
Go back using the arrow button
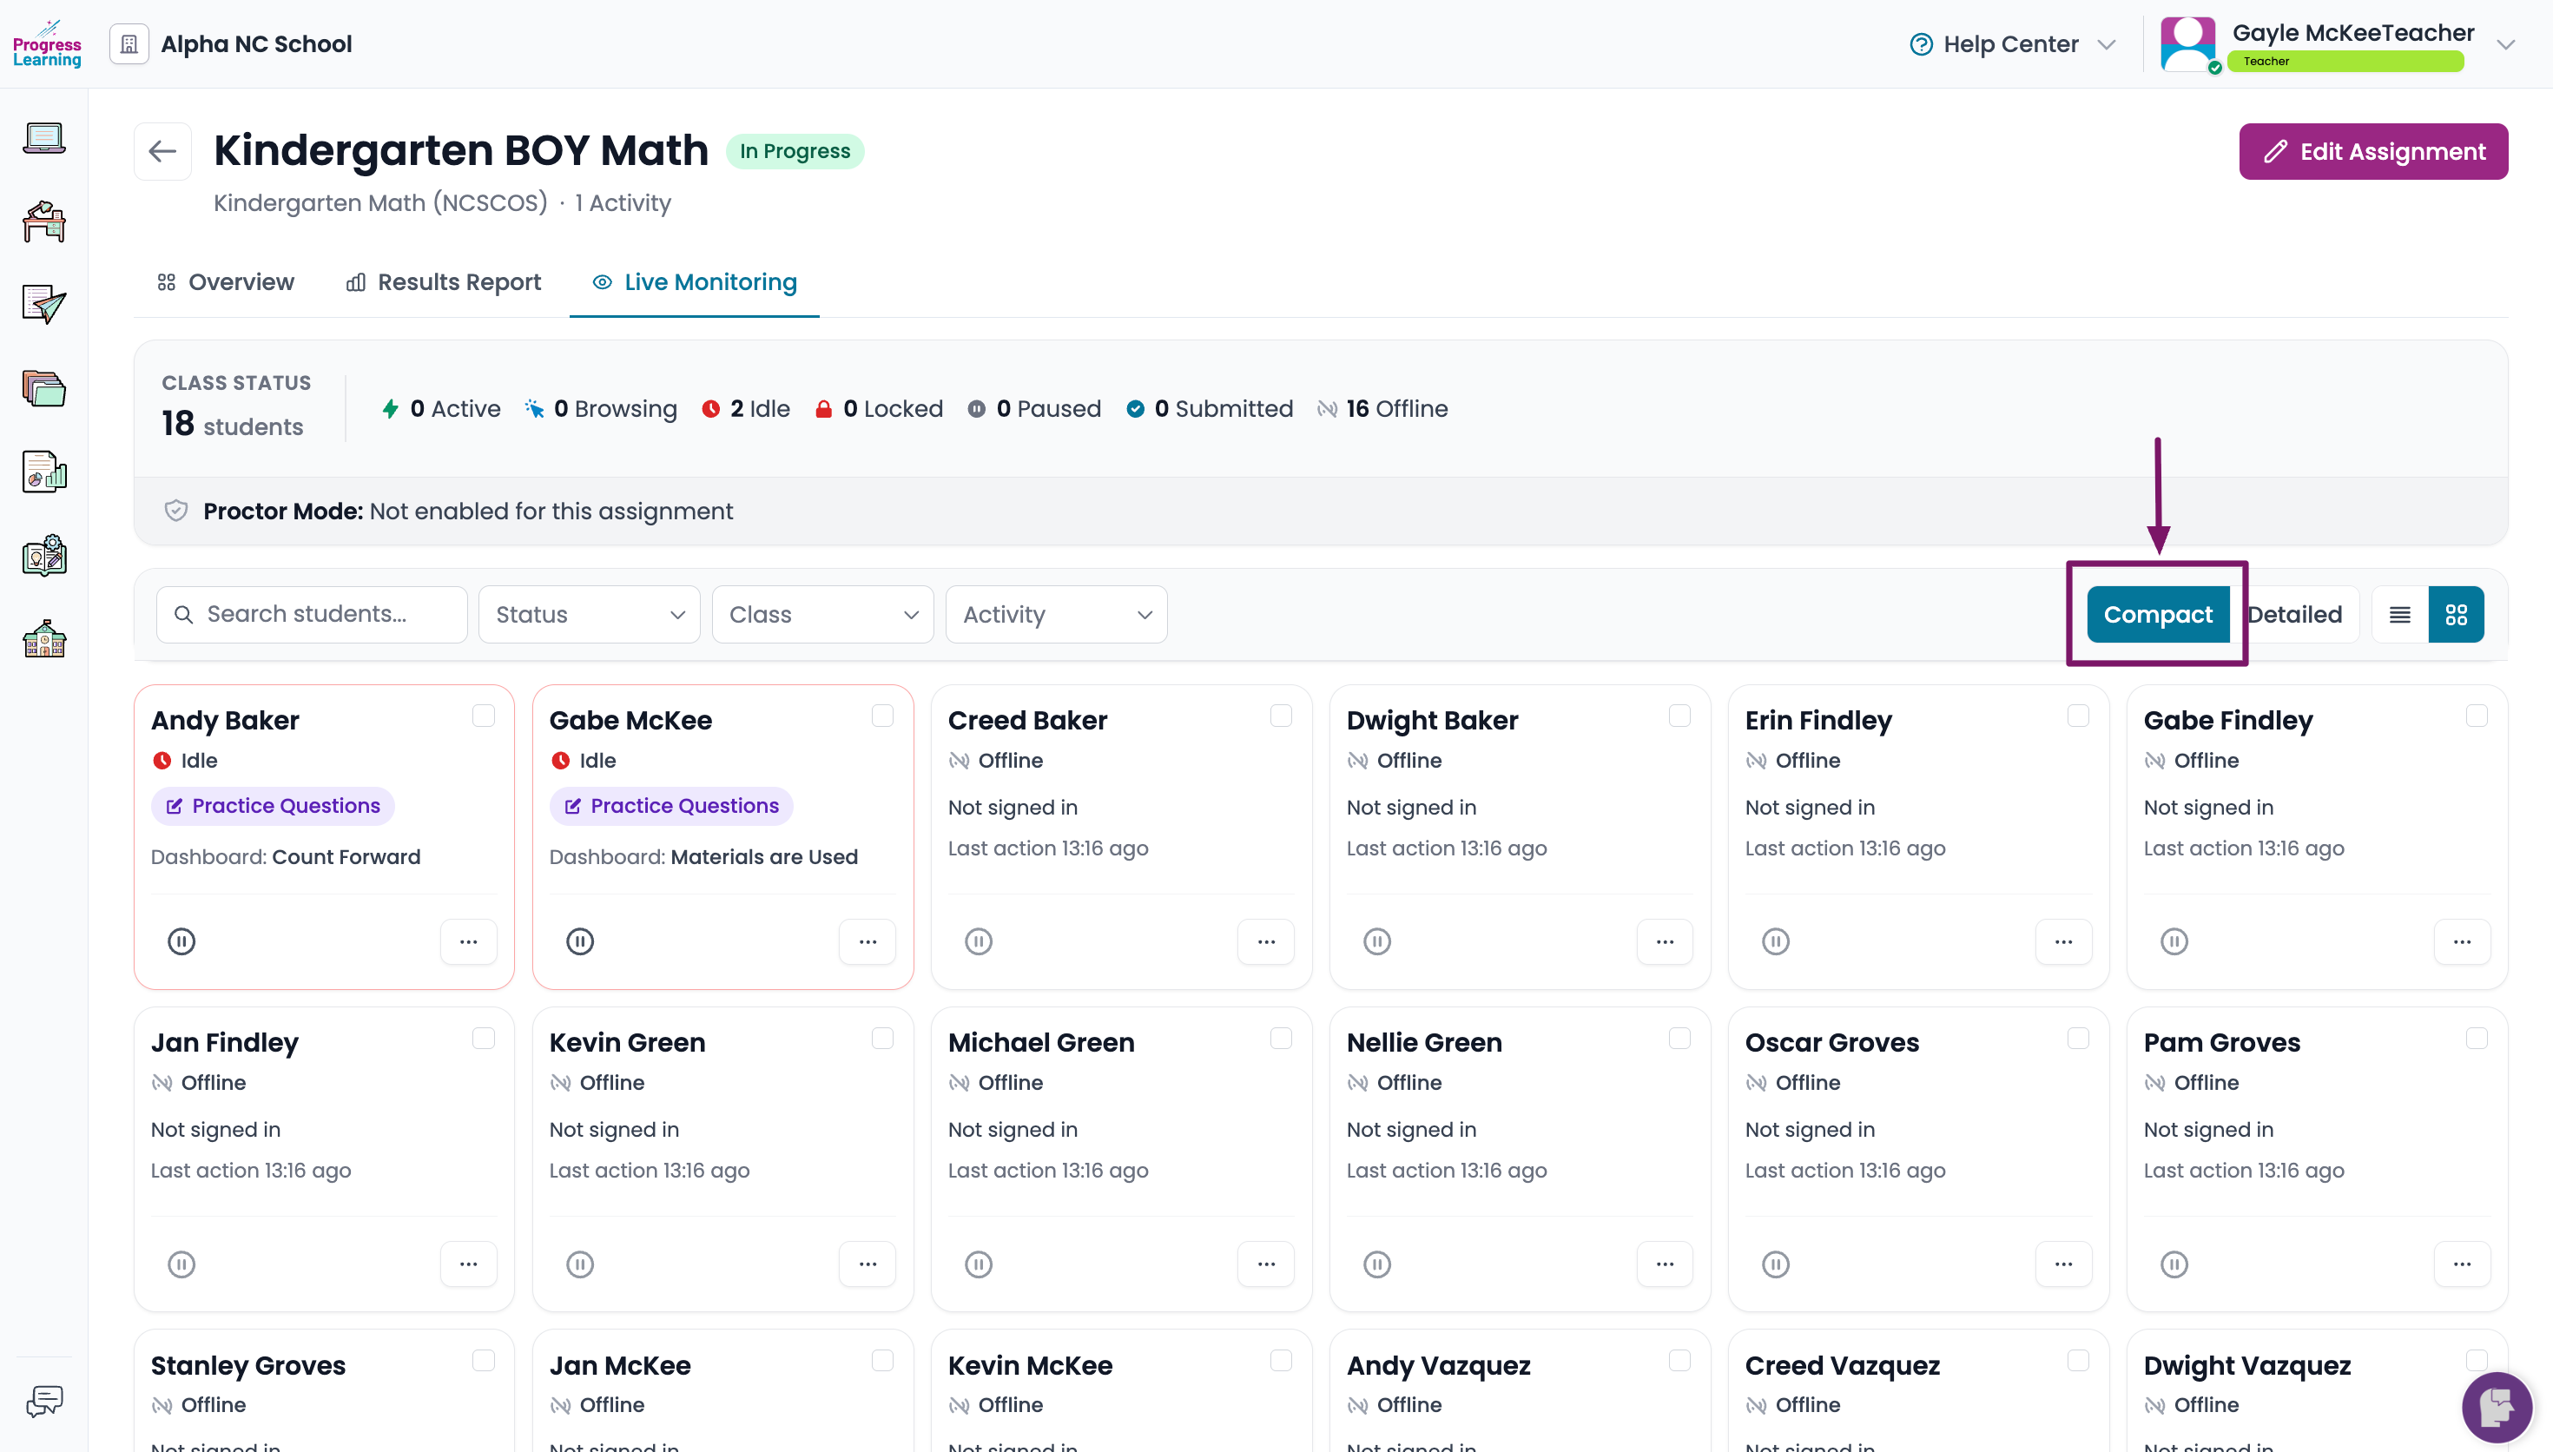[162, 152]
